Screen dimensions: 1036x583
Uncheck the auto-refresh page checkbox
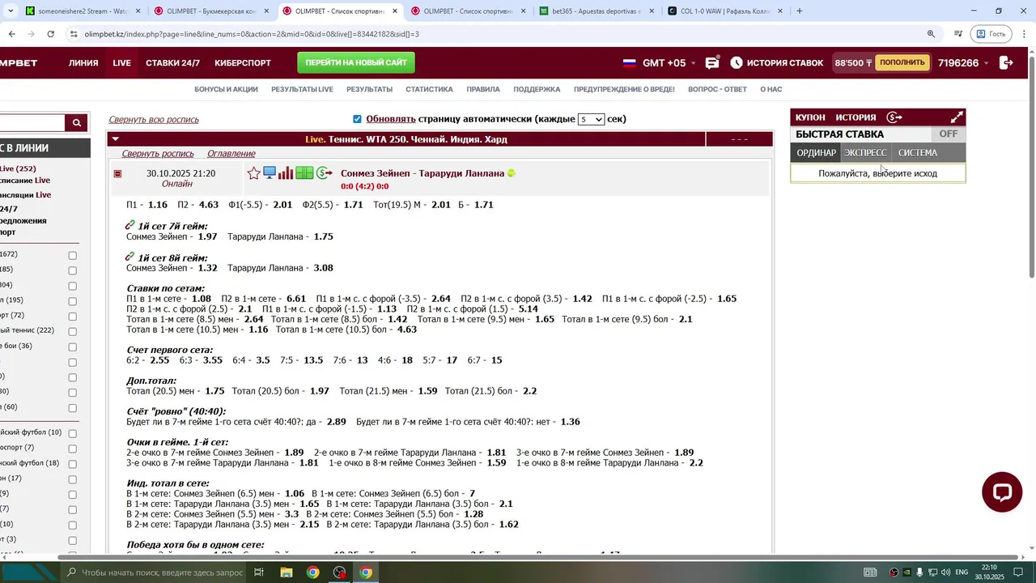(x=357, y=119)
